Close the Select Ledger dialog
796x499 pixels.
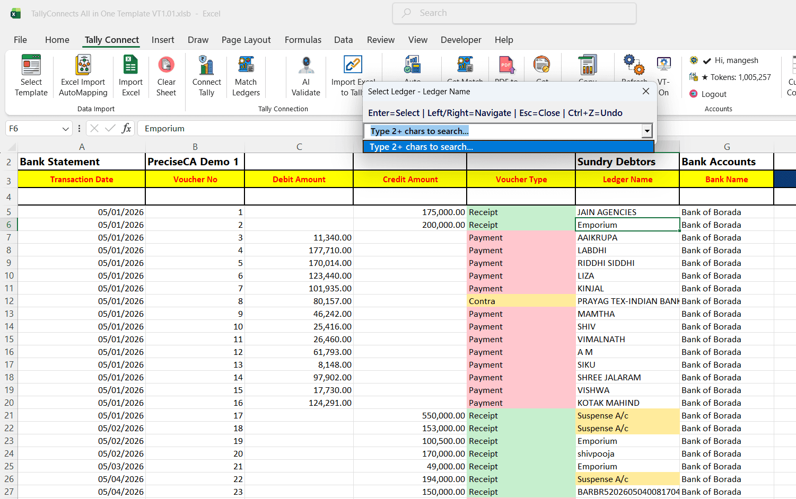coord(645,91)
